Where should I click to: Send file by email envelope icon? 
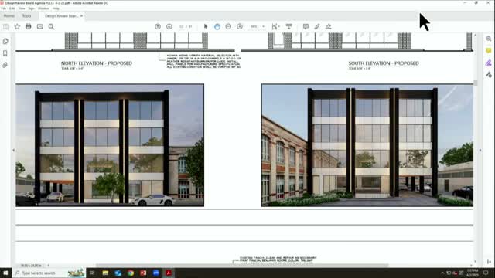pos(40,27)
